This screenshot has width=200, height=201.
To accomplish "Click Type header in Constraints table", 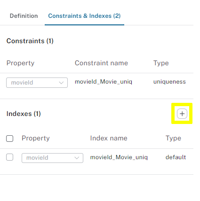I will [x=161, y=63].
